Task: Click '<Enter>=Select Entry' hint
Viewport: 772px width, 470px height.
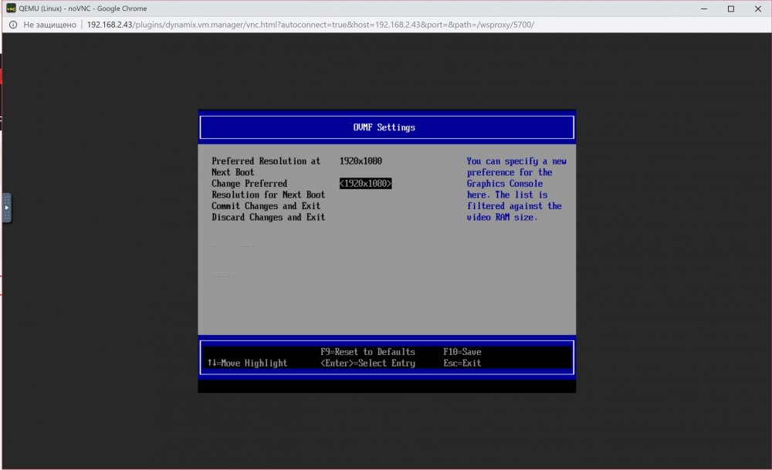Action: (x=367, y=363)
